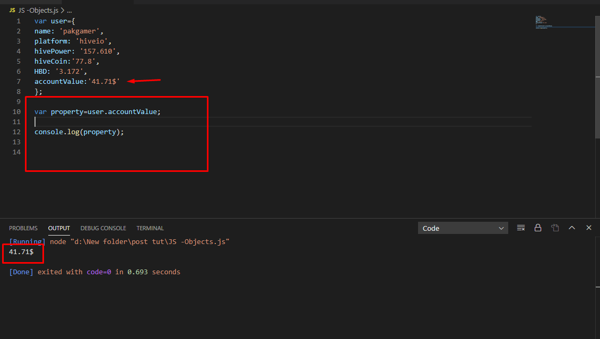Open the breadcrumb ellipsis symbol menu
The image size is (600, 339).
(x=69, y=11)
